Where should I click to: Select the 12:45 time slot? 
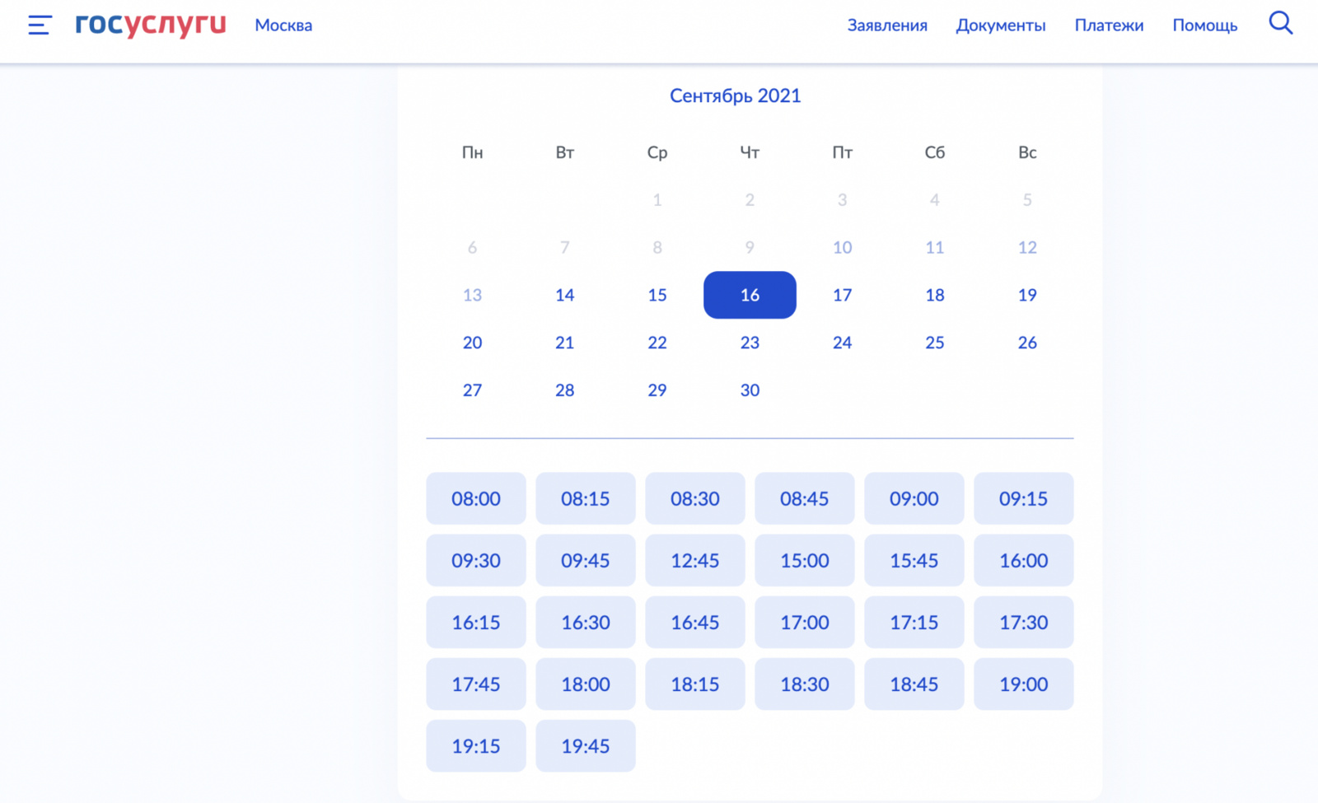(x=695, y=560)
